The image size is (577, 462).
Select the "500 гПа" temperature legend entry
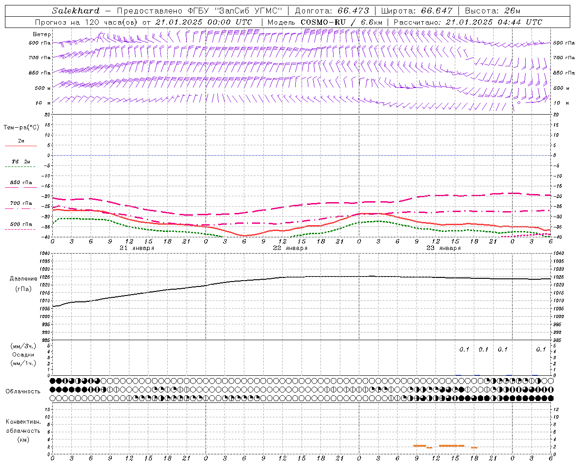click(21, 224)
